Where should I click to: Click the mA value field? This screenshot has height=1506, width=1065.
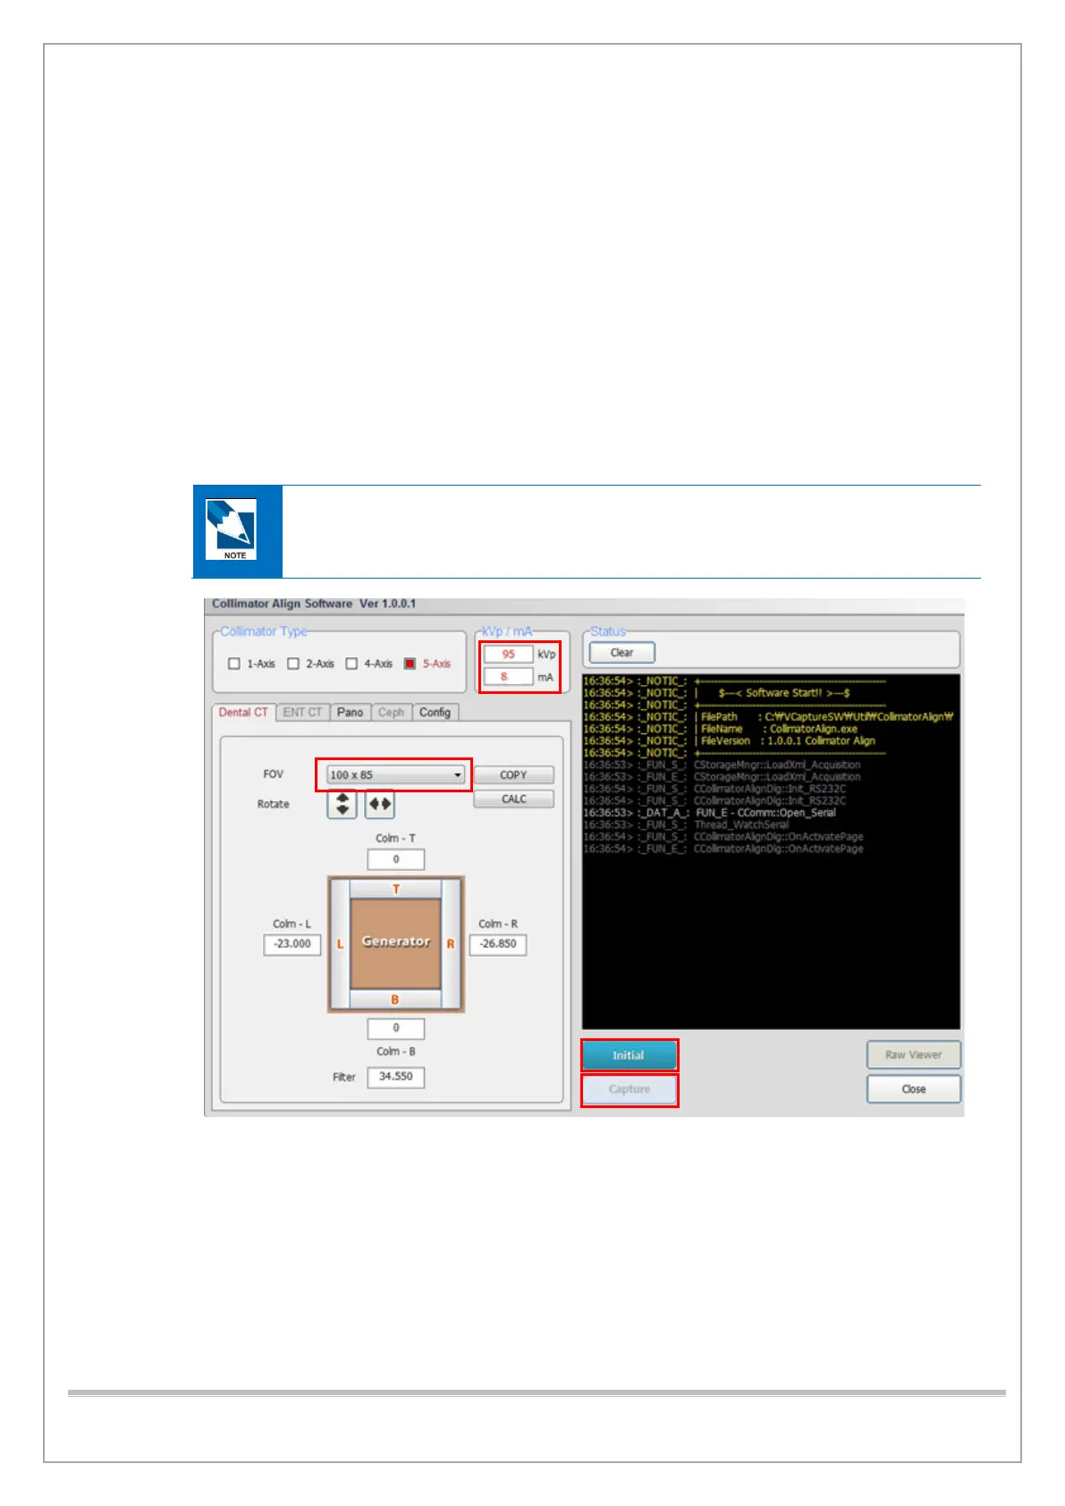point(508,677)
